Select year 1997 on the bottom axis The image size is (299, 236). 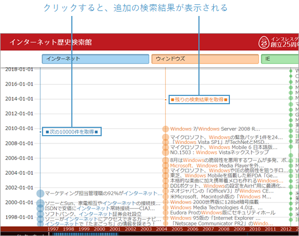[x=53, y=229]
